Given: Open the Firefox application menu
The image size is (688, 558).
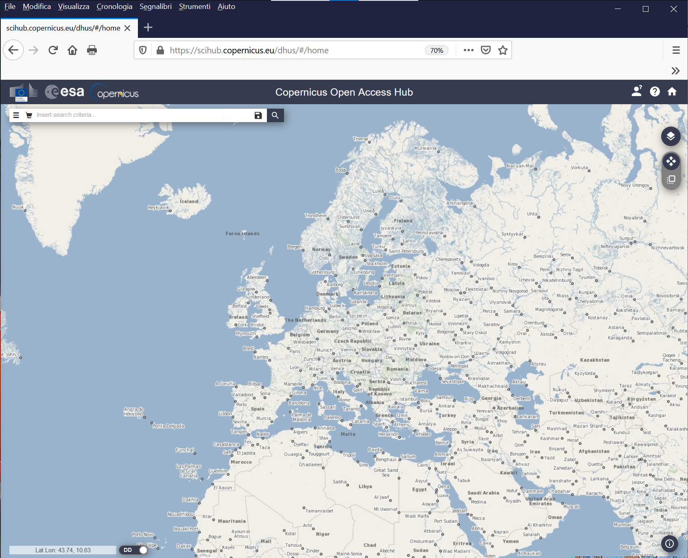Looking at the screenshot, I should [x=676, y=50].
